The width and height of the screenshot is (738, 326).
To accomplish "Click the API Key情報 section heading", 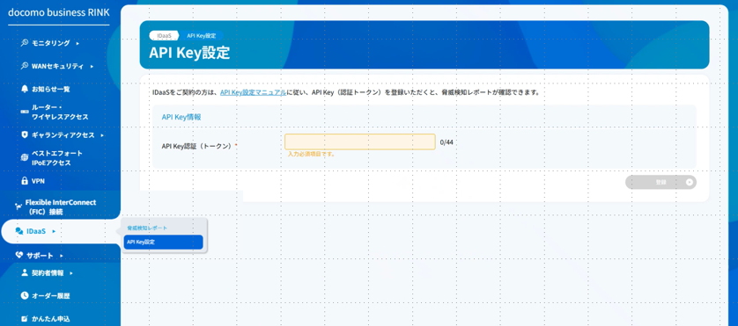I will pyautogui.click(x=181, y=117).
